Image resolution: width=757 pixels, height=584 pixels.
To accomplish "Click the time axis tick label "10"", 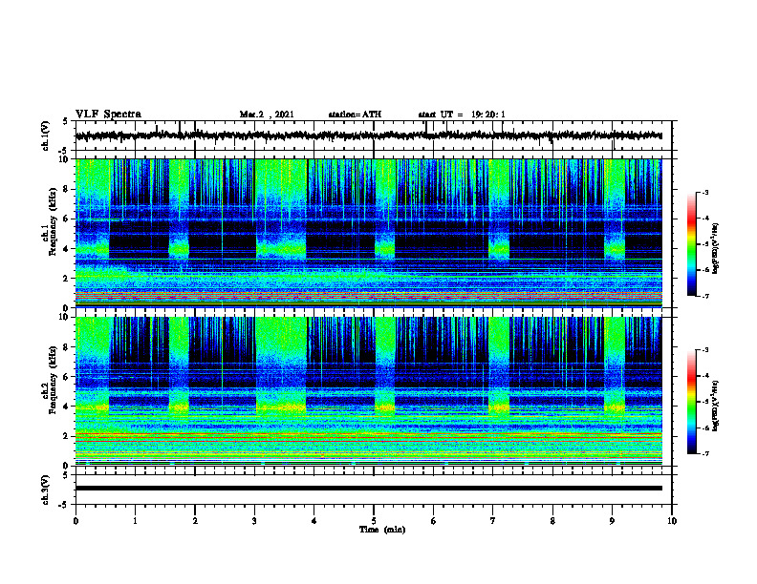I will (x=672, y=521).
